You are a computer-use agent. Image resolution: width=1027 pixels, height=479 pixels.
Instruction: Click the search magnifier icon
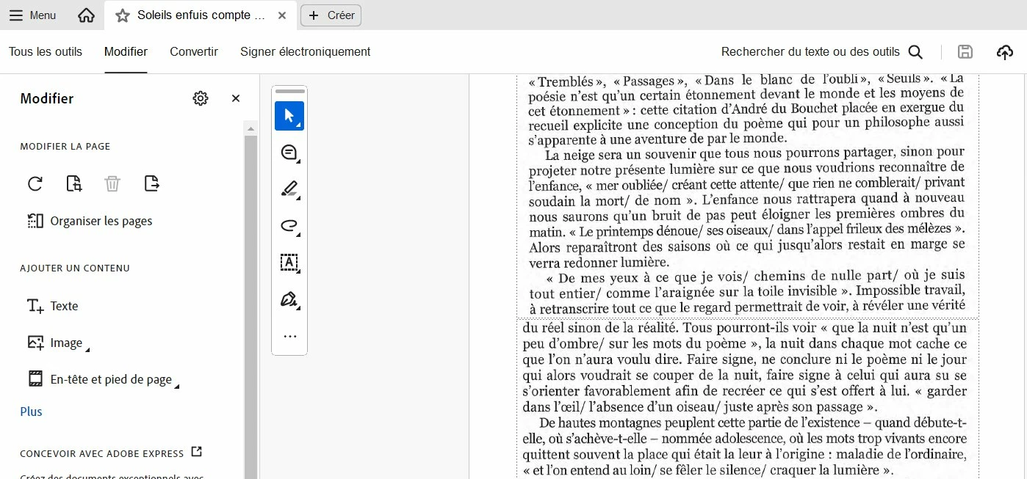tap(915, 51)
